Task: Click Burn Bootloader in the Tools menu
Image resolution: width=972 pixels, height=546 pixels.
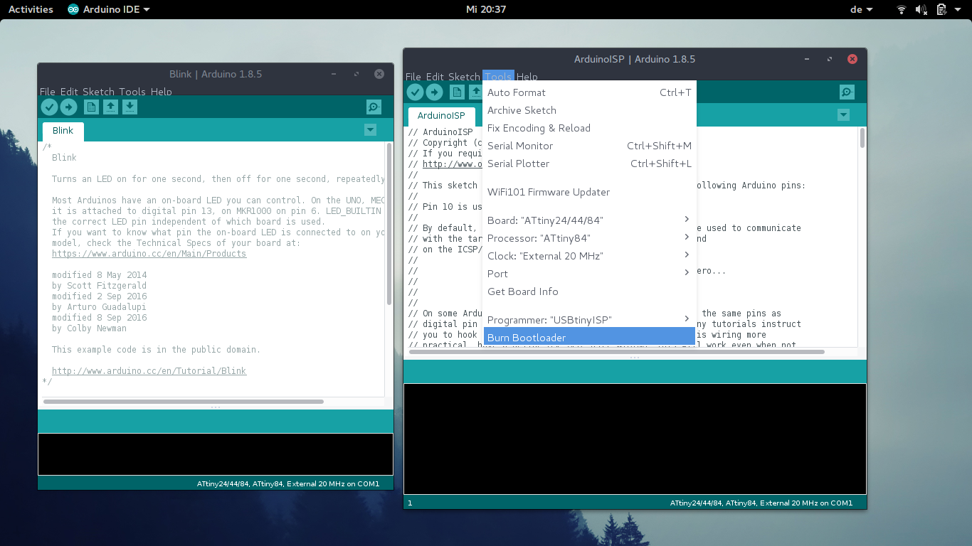Action: [x=589, y=337]
